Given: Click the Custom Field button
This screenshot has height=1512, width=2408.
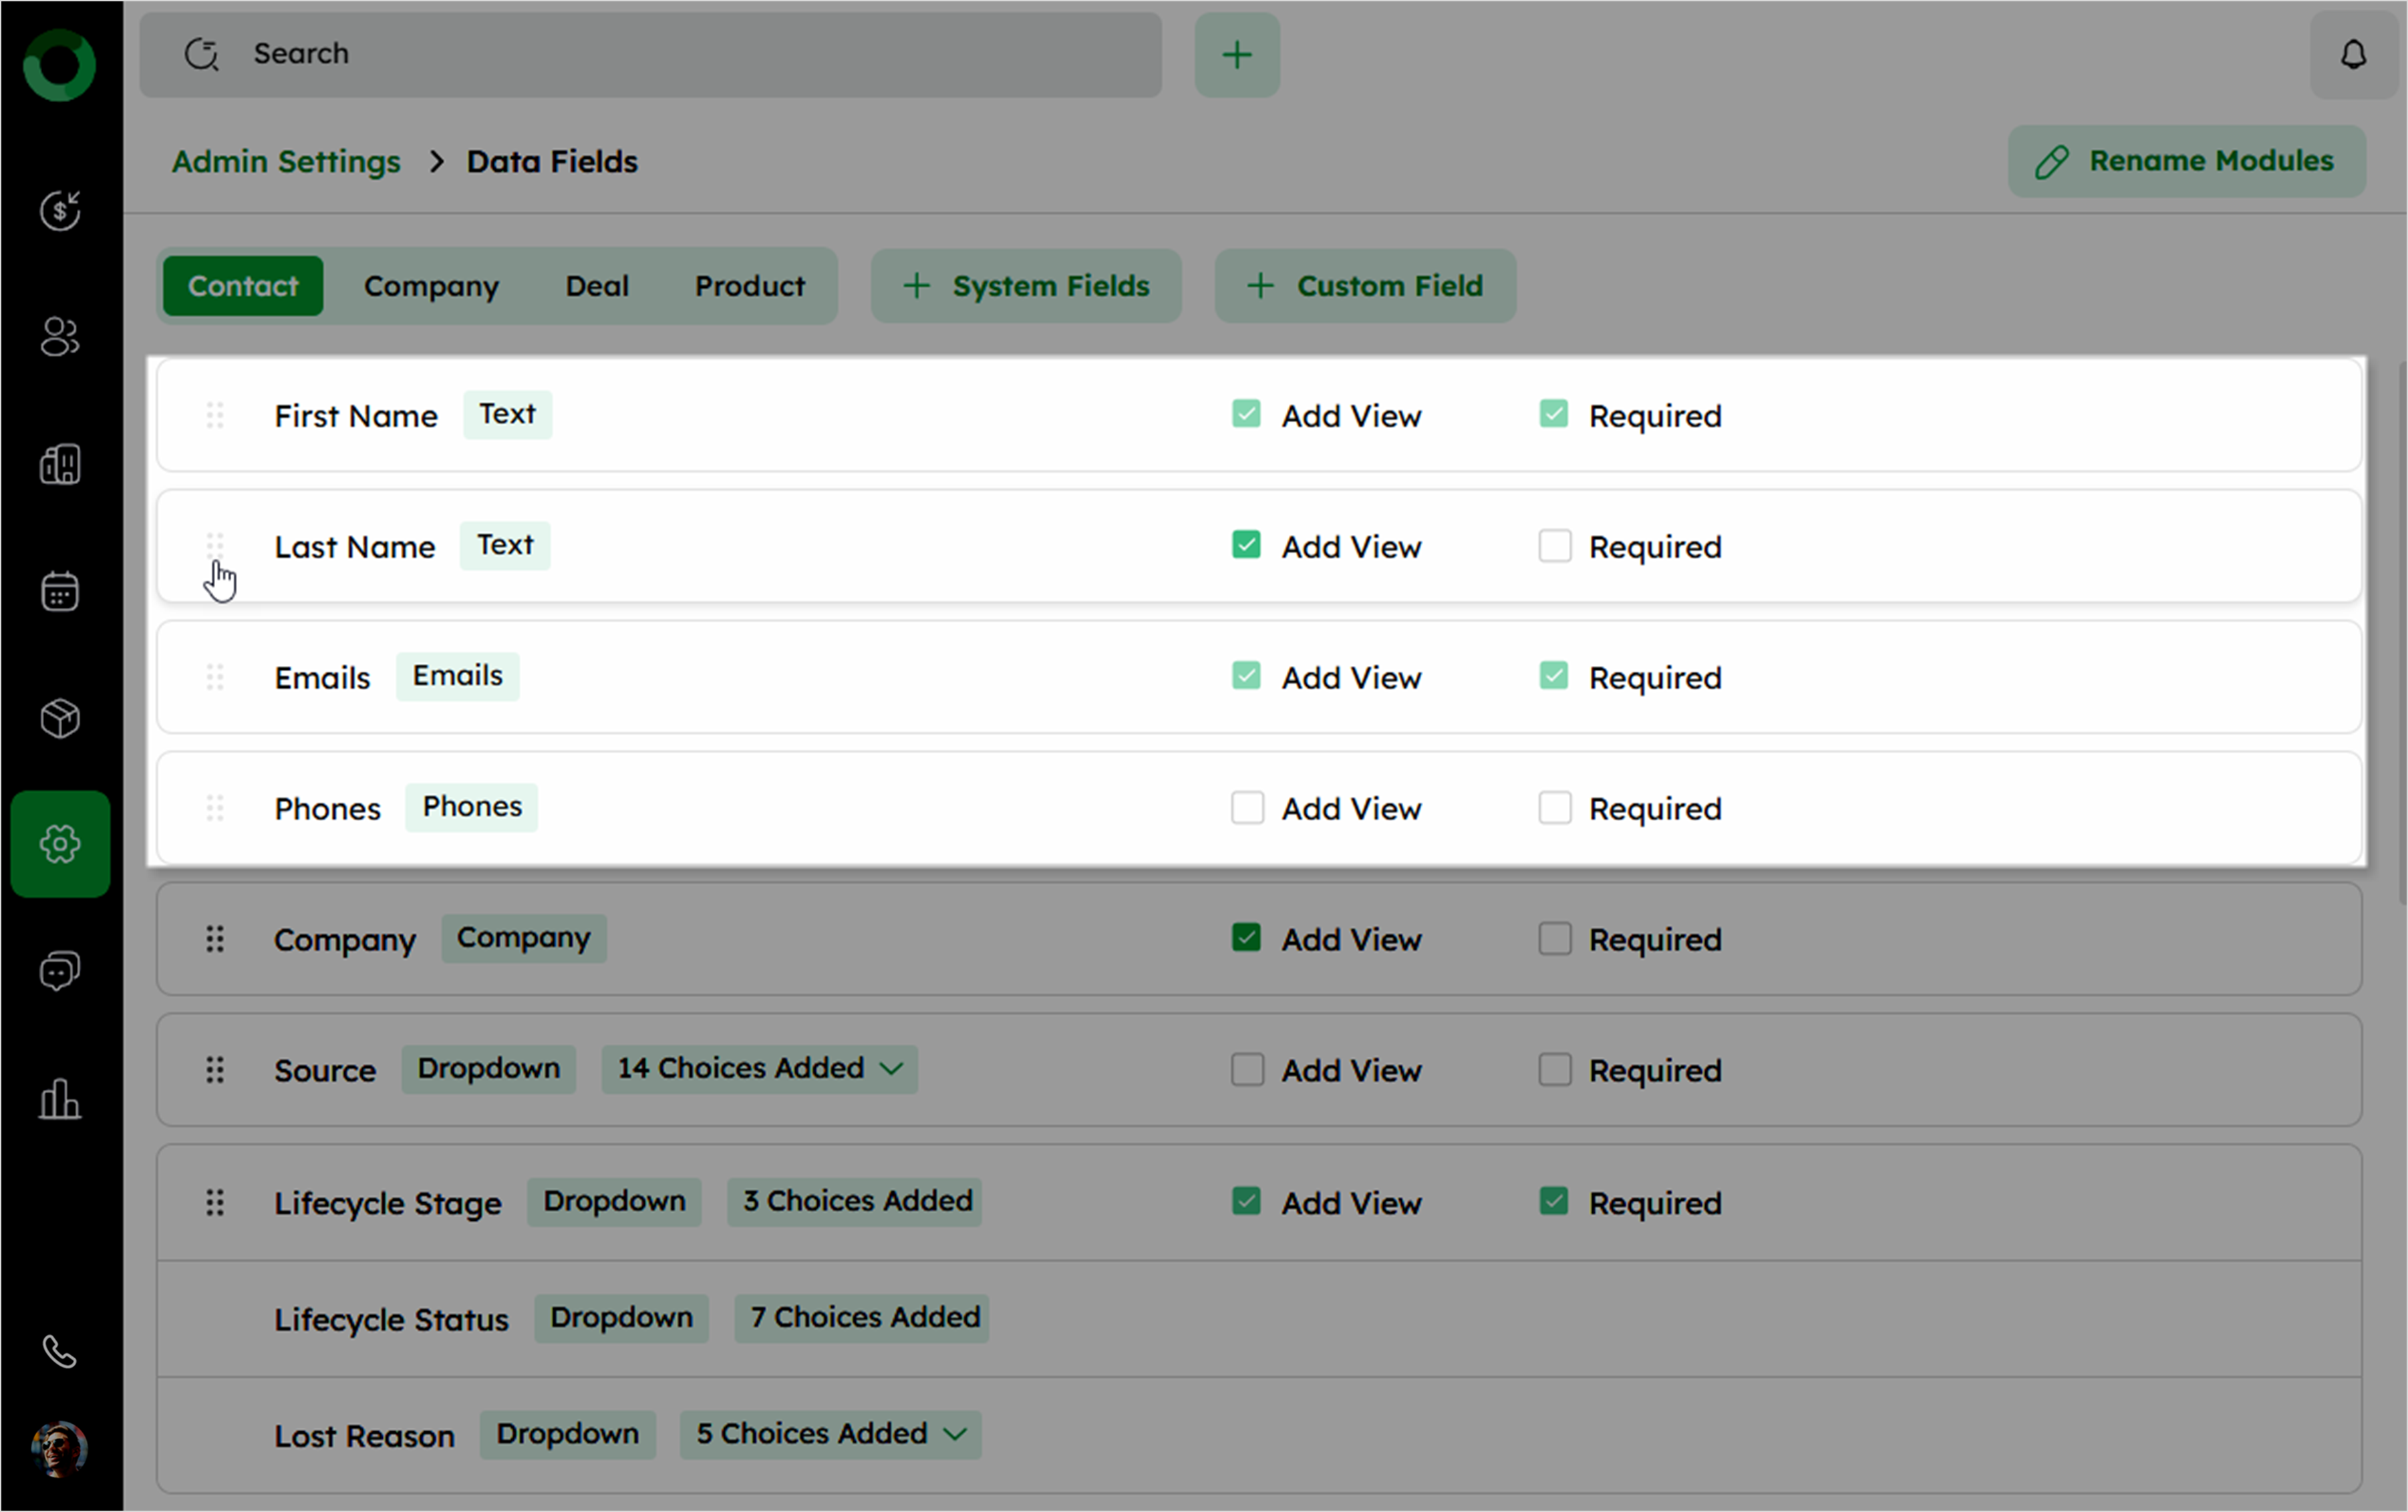Looking at the screenshot, I should pos(1365,286).
